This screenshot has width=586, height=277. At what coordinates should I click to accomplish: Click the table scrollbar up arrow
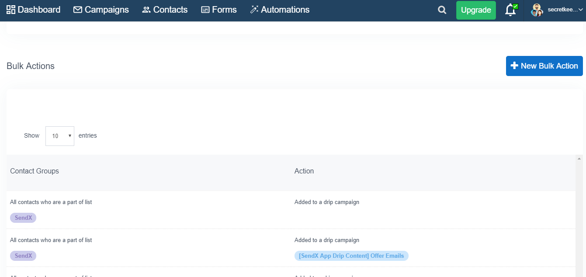[x=579, y=159]
